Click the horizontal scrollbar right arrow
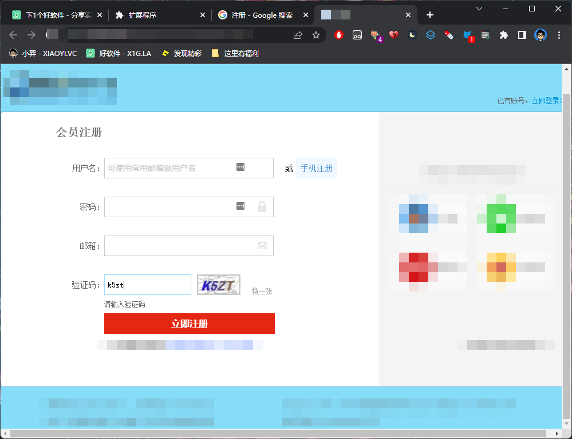The height and width of the screenshot is (439, 572). pos(557,433)
